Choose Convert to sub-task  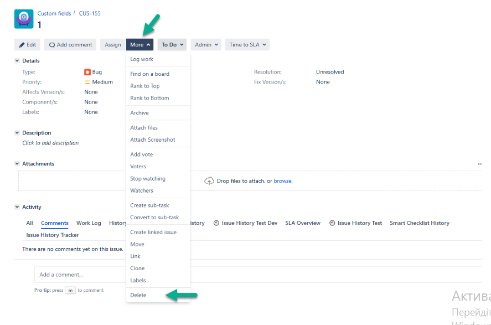[x=158, y=217]
